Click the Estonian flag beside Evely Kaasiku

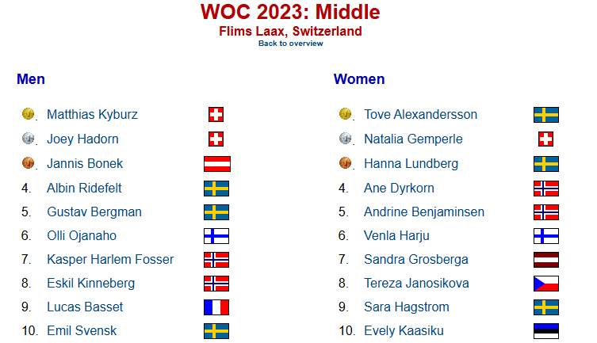coord(546,331)
